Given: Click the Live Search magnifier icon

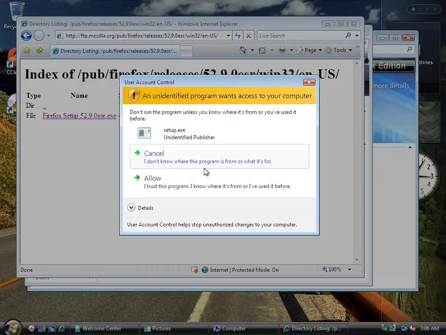Looking at the screenshot, I should click(348, 35).
